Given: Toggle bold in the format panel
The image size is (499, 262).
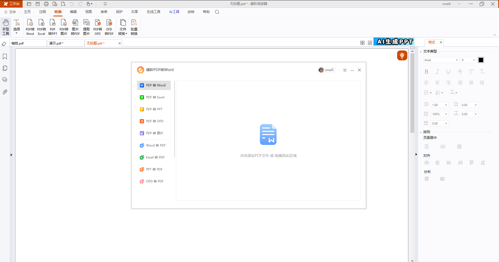Looking at the screenshot, I should (426, 72).
